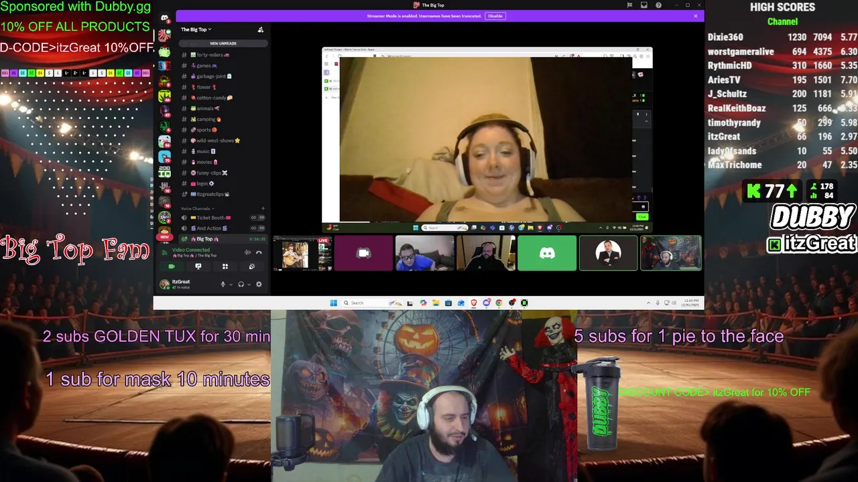Open the Discord inbox icon
Screen dimensions: 858x482
click(644, 5)
